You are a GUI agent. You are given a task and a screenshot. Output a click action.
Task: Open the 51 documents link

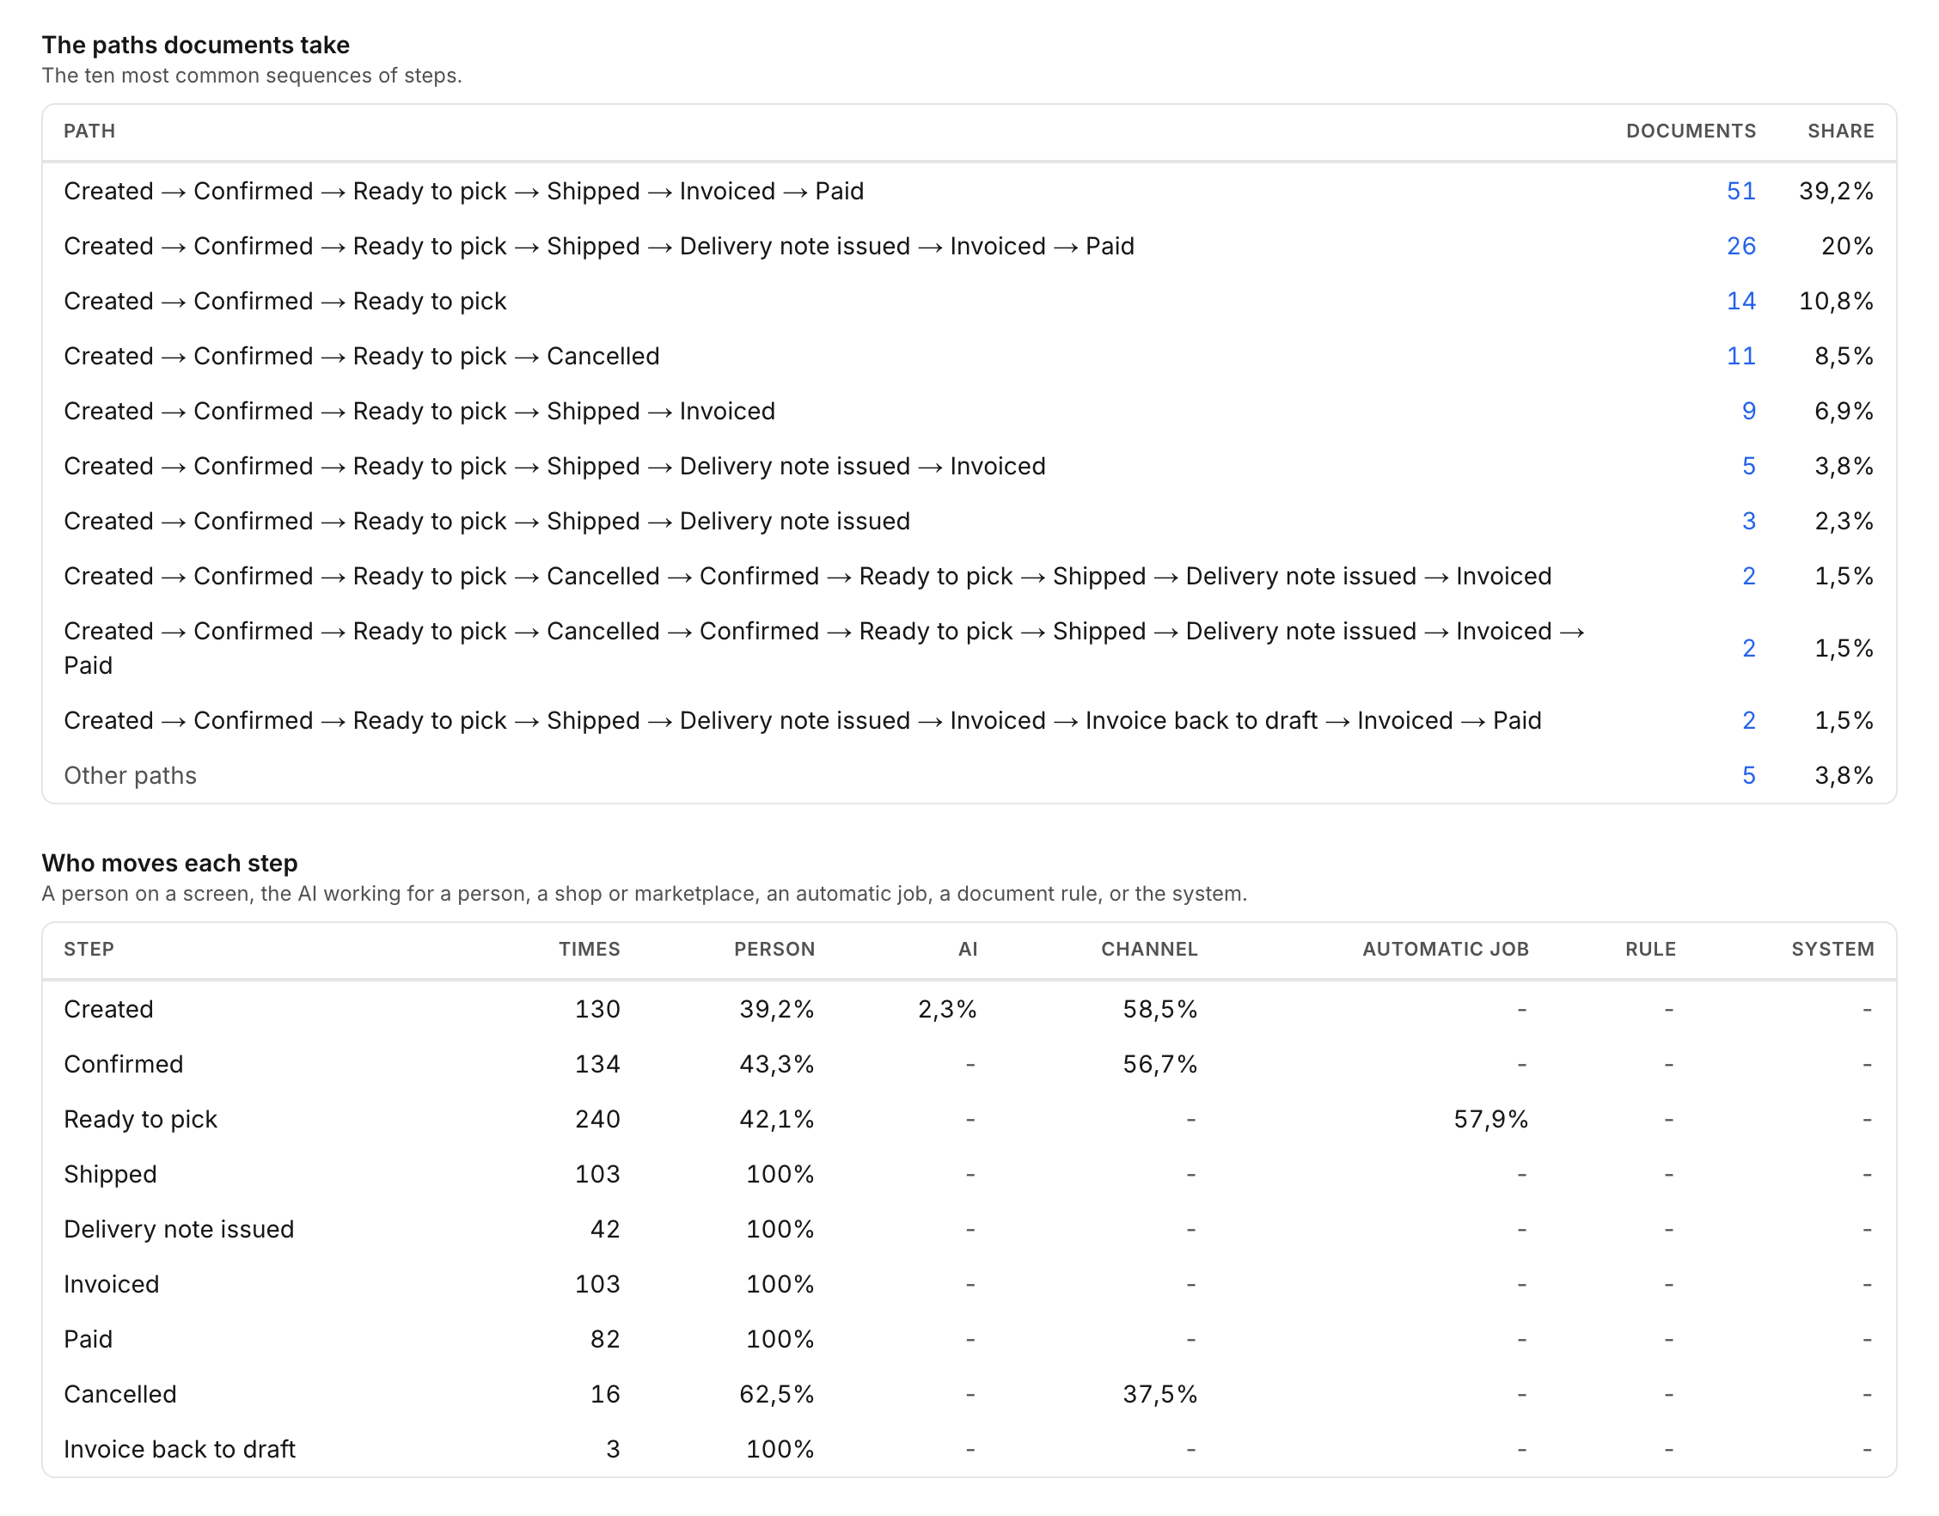click(1740, 191)
